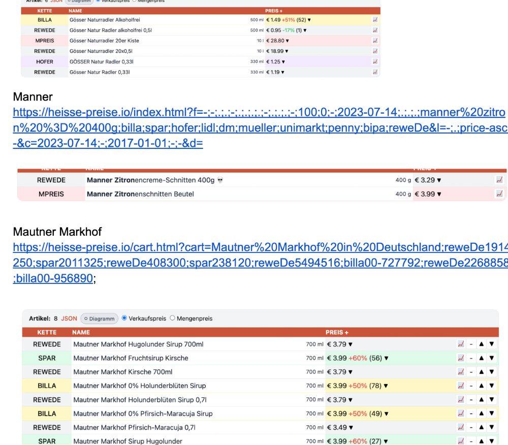Click "Mautner Markhof 0% Pfirsich-Maracuja Sirup" name
This screenshot has height=445, width=508.
click(143, 414)
